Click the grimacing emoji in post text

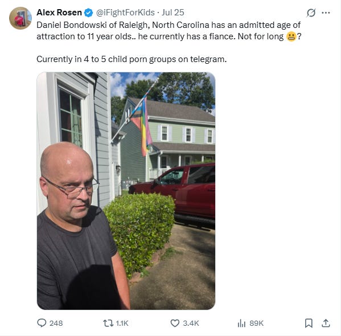[x=291, y=36]
